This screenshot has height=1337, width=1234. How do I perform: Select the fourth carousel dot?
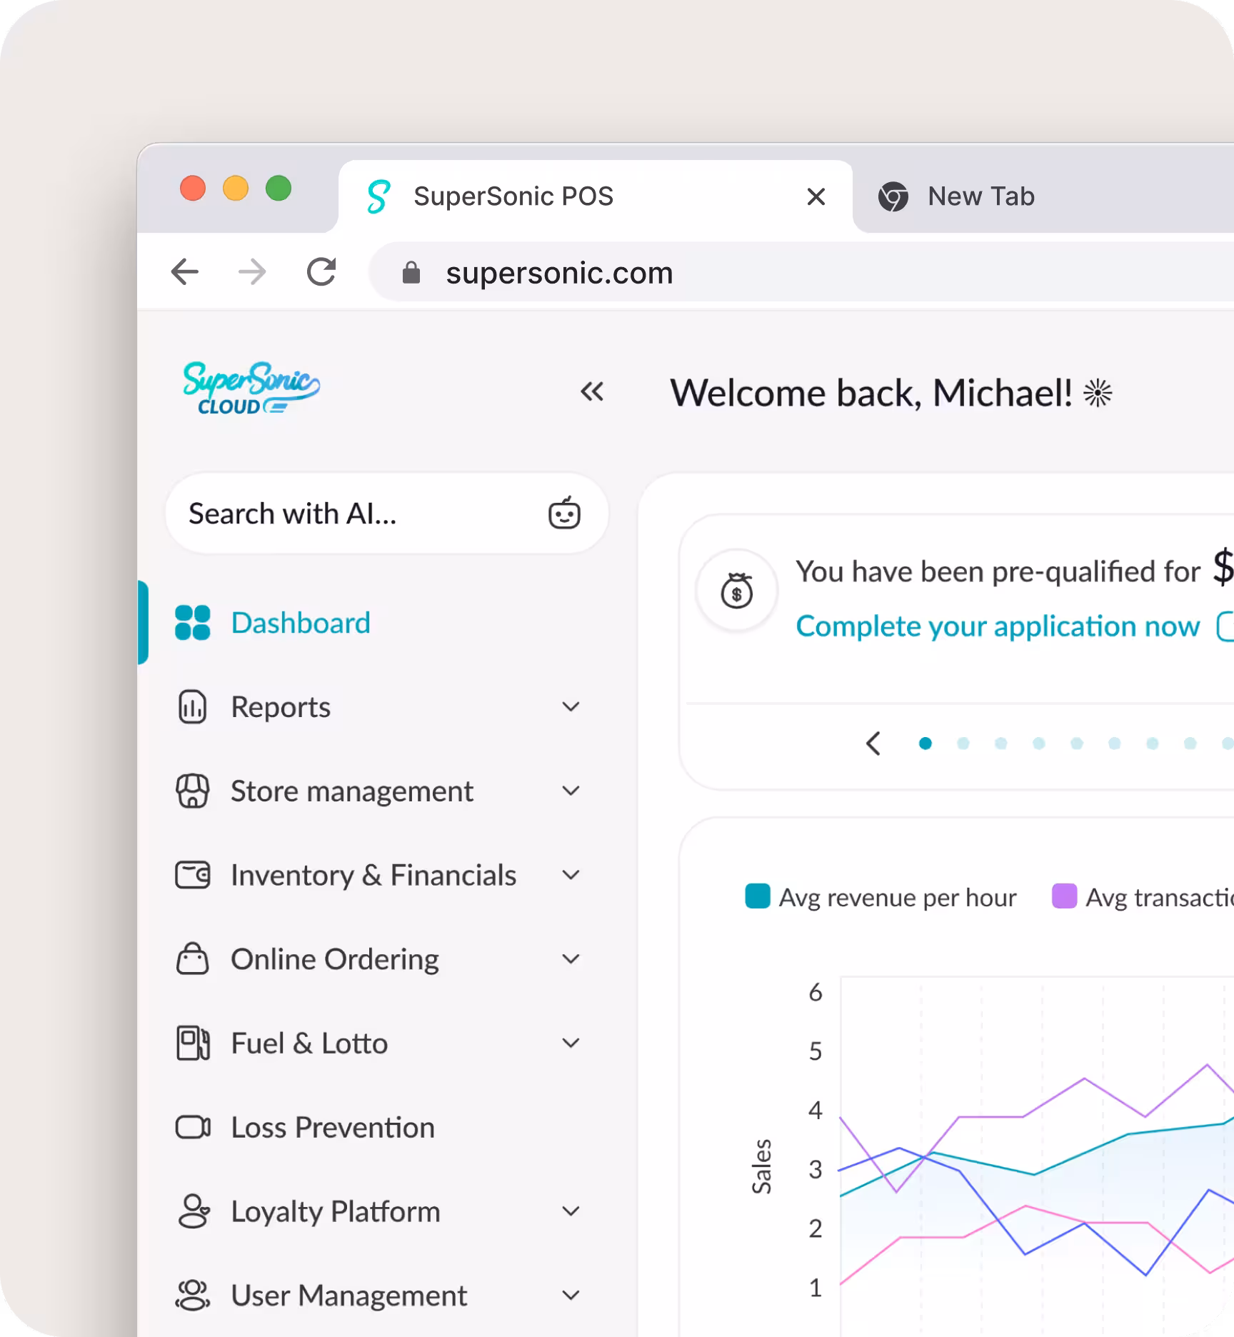(x=1038, y=743)
